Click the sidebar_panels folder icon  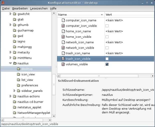click(18, 91)
